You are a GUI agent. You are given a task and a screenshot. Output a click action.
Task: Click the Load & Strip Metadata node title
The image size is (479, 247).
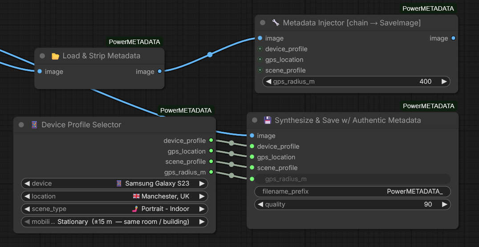click(101, 56)
